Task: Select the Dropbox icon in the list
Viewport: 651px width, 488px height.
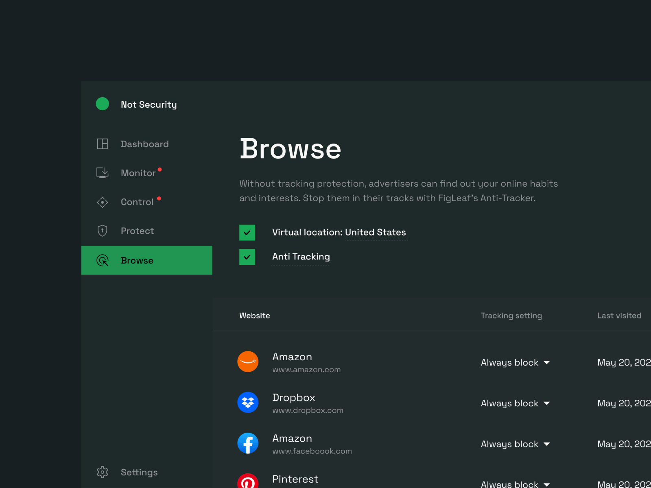Action: (248, 403)
